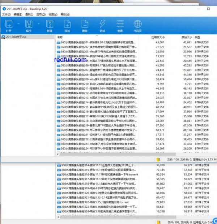Click the compressed size value 37,474

click(x=160, y=144)
